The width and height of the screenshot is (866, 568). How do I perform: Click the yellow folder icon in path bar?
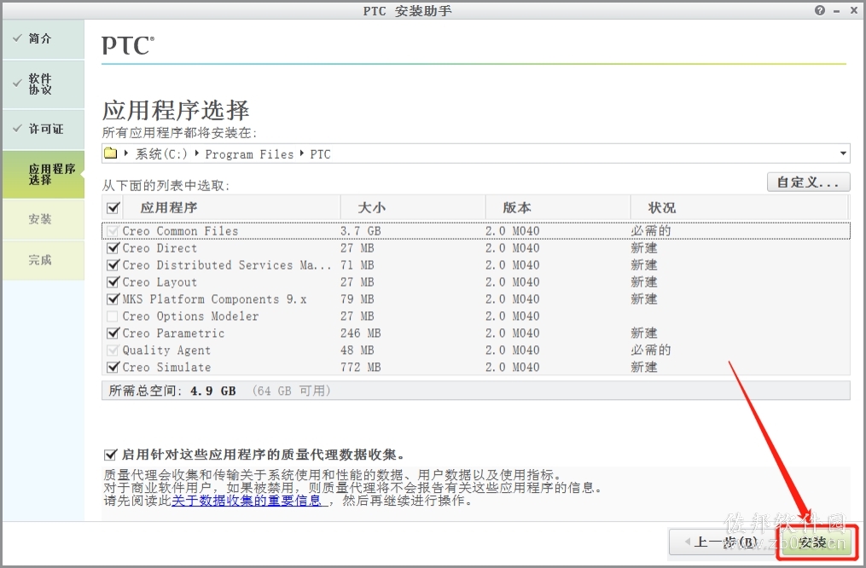coord(110,154)
